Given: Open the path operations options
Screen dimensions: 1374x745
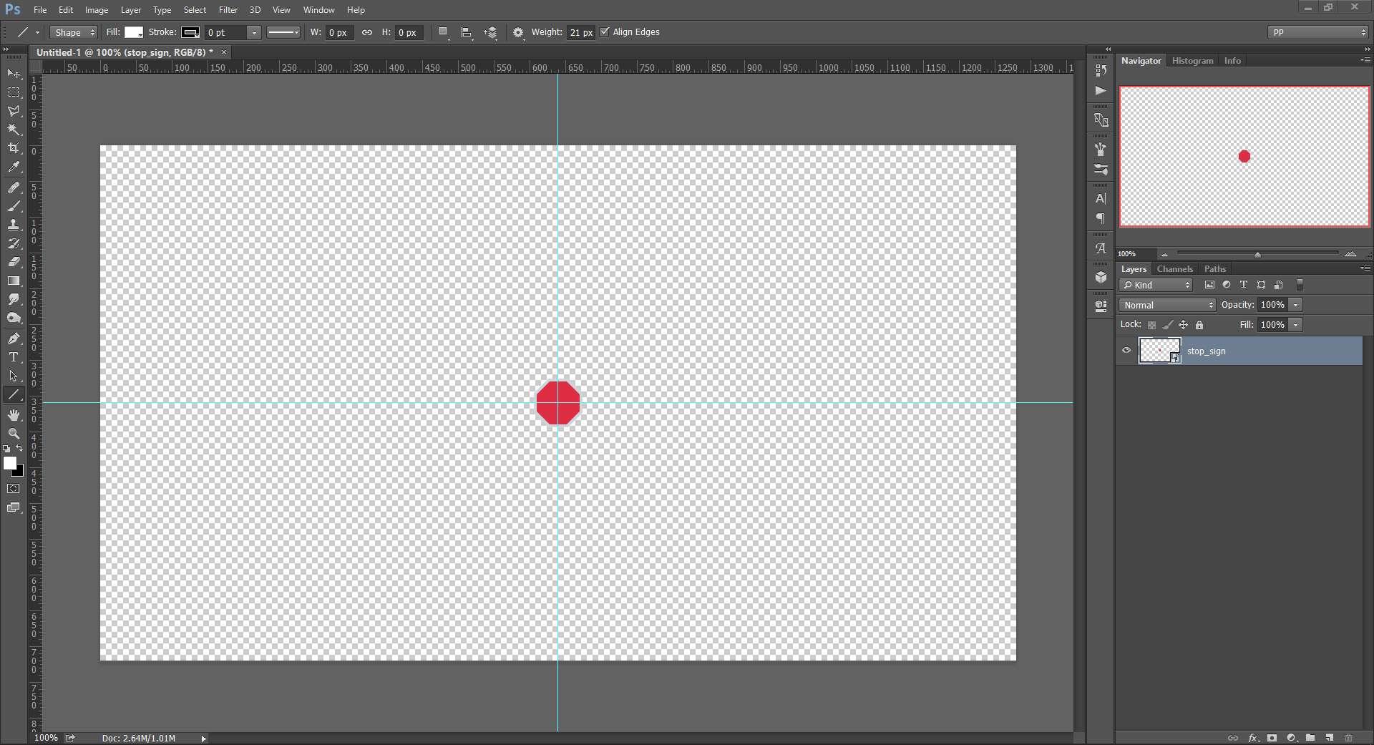Looking at the screenshot, I should click(x=444, y=32).
